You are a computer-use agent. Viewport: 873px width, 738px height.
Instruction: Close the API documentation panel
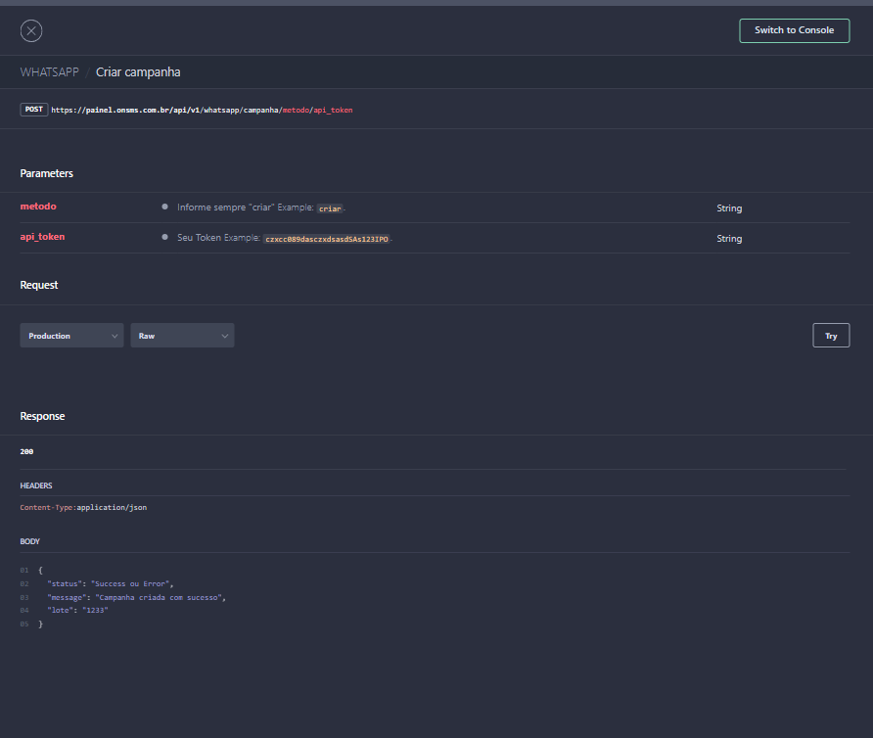31,30
